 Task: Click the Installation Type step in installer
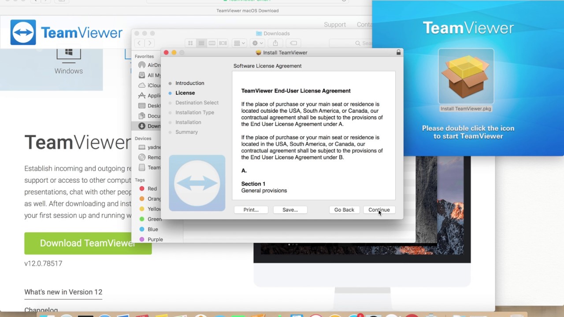pyautogui.click(x=195, y=112)
